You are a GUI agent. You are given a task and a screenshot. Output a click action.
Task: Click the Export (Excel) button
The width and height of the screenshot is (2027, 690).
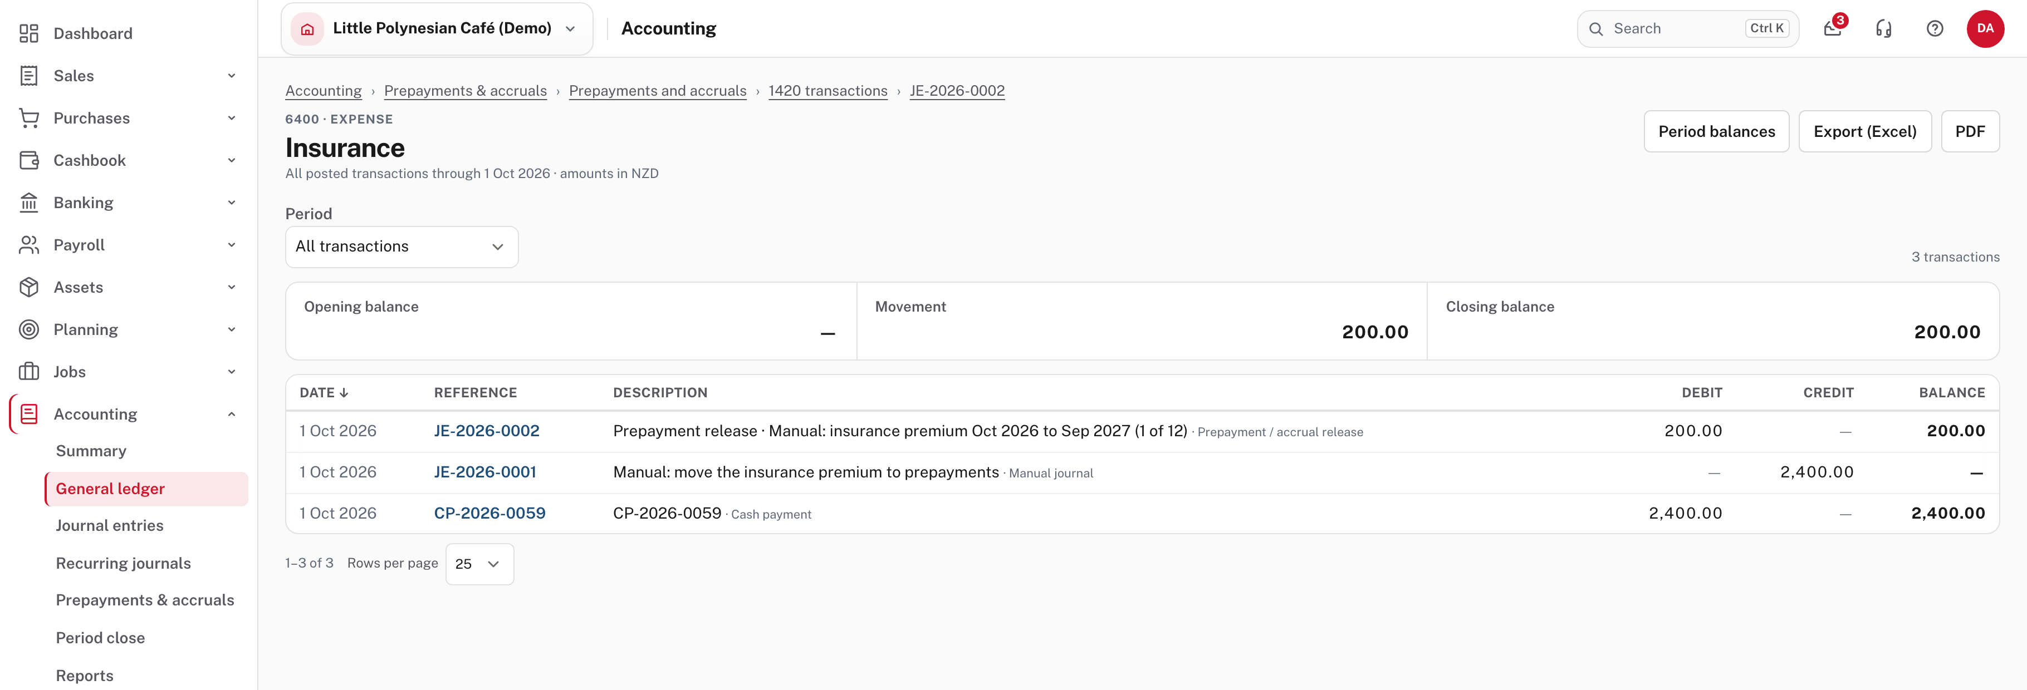click(1865, 131)
